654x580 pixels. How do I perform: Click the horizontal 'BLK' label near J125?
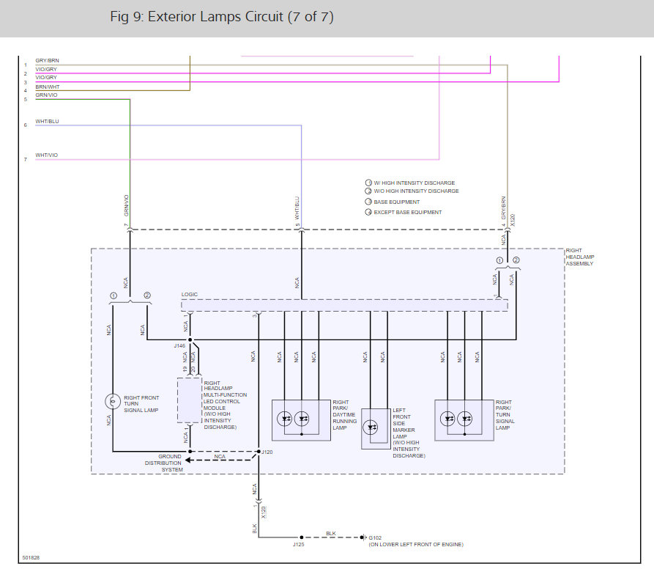331,533
